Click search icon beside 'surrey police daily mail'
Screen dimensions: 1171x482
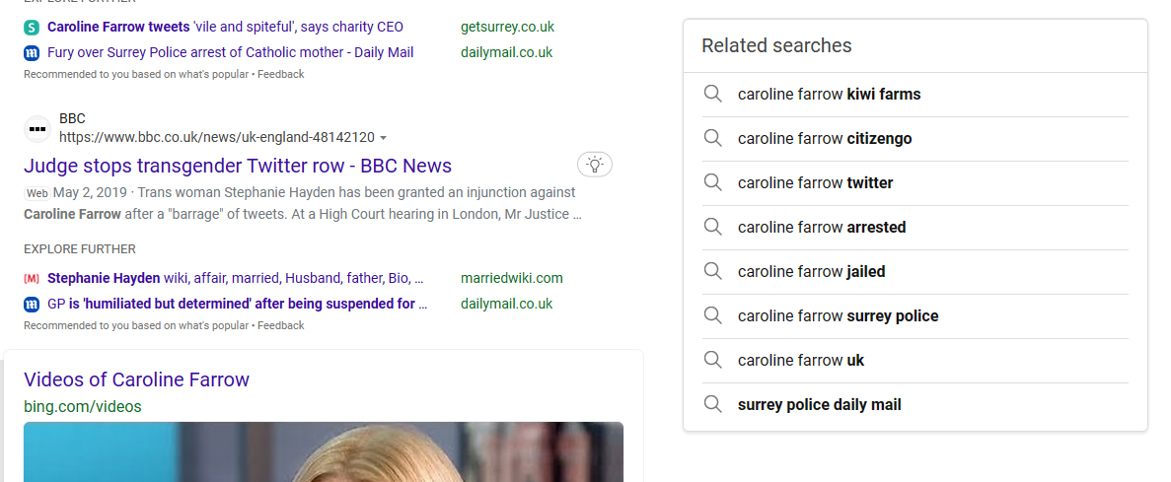click(x=713, y=404)
